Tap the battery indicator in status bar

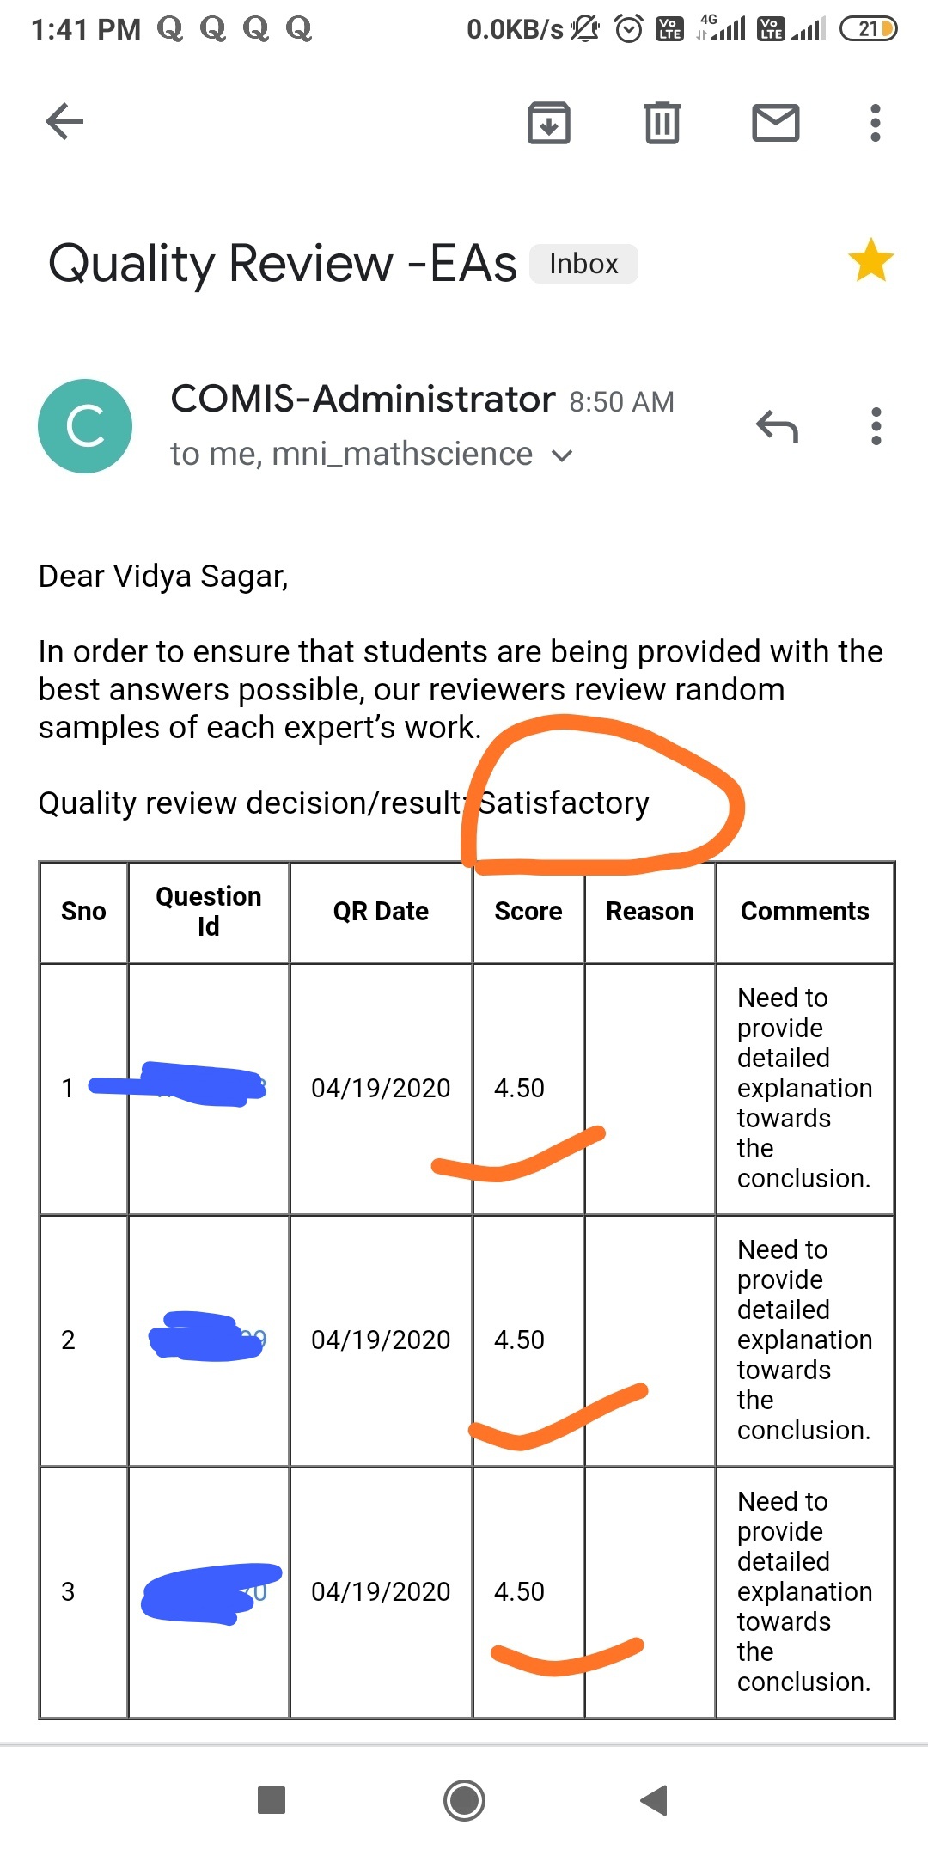click(x=867, y=30)
